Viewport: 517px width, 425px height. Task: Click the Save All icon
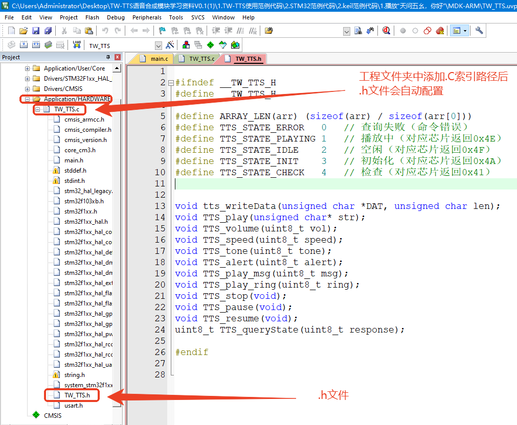48,31
